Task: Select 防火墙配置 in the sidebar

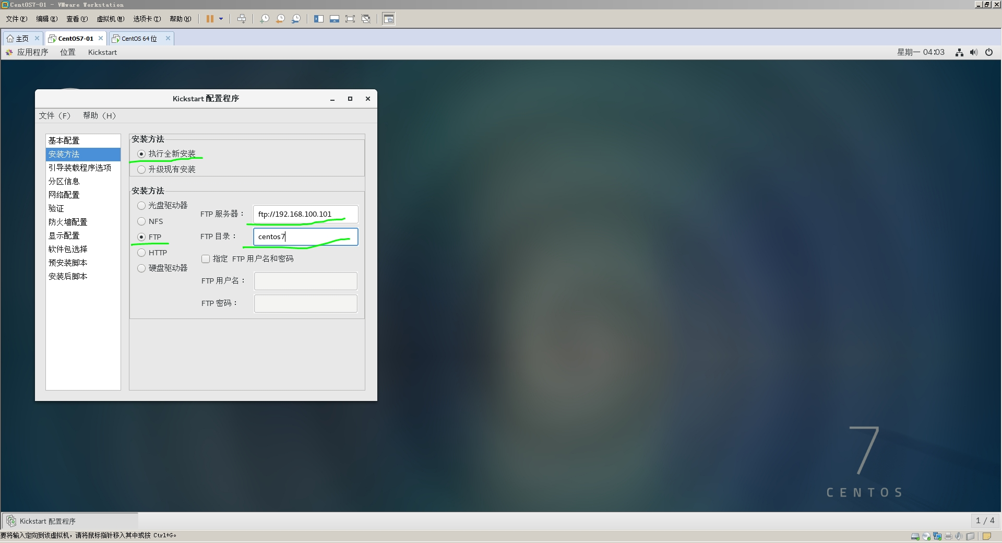Action: click(83, 222)
